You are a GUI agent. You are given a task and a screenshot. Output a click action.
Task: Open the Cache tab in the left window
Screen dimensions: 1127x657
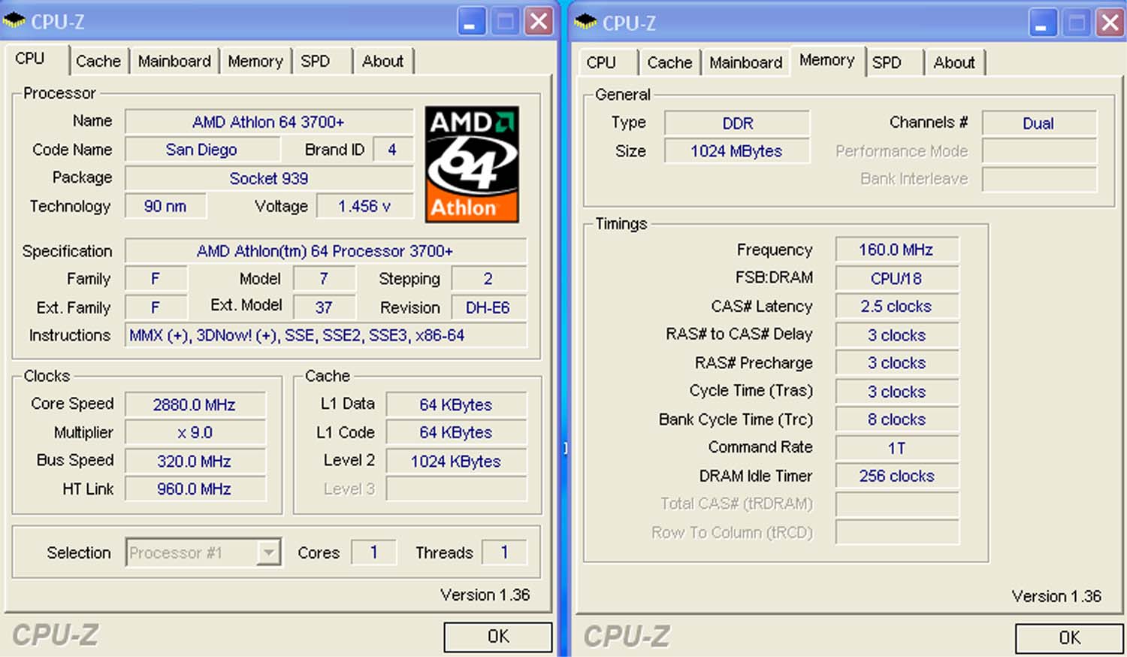tap(98, 61)
